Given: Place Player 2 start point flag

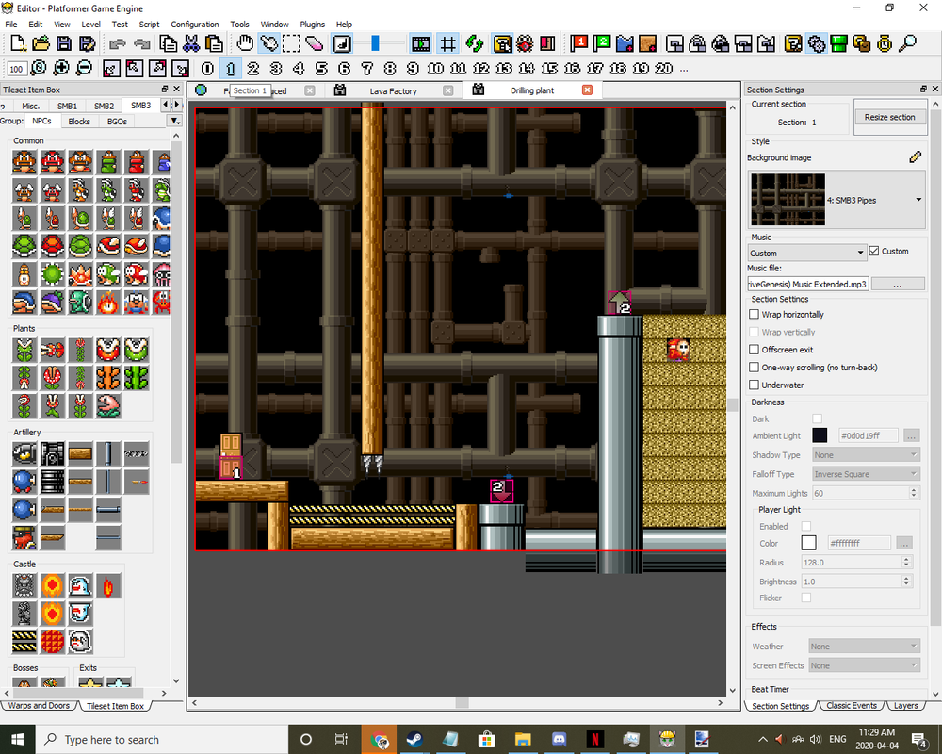Looking at the screenshot, I should [601, 43].
